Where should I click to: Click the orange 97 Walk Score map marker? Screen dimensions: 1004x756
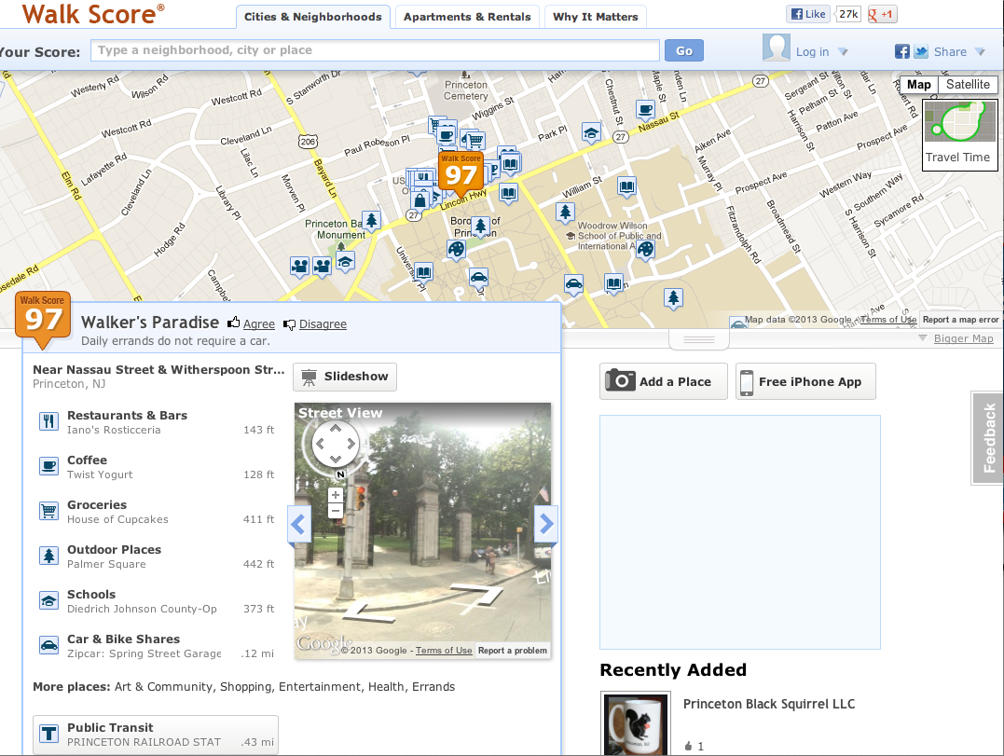(461, 172)
